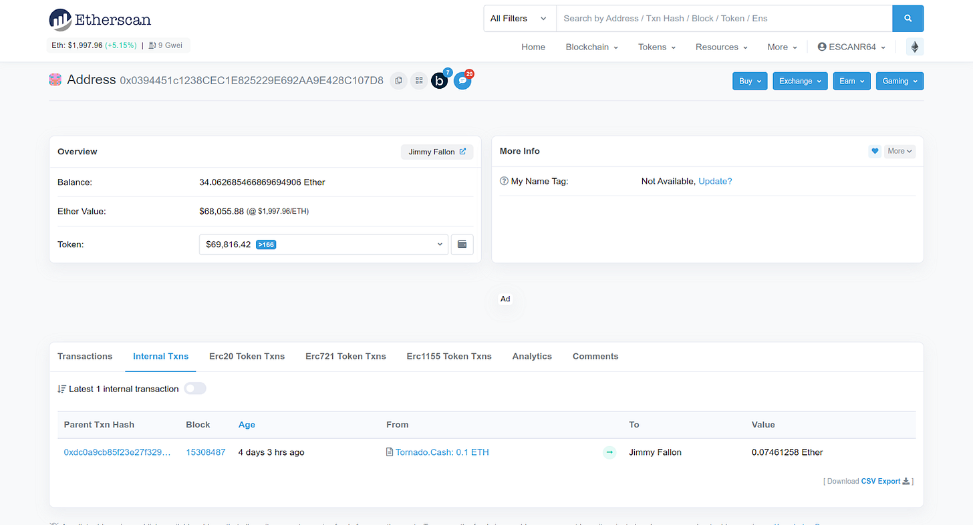Click the CSV download arrow icon
The width and height of the screenshot is (973, 525).
pyautogui.click(x=906, y=481)
